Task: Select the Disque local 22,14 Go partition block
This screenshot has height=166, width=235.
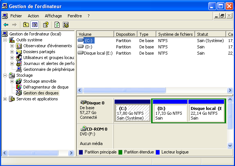Action: pos(206,111)
